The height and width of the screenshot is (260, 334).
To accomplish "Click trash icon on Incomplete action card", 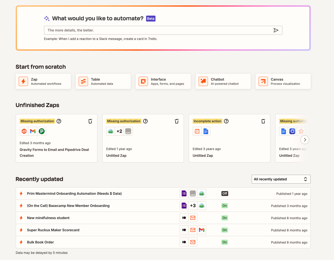I will coord(263,121).
